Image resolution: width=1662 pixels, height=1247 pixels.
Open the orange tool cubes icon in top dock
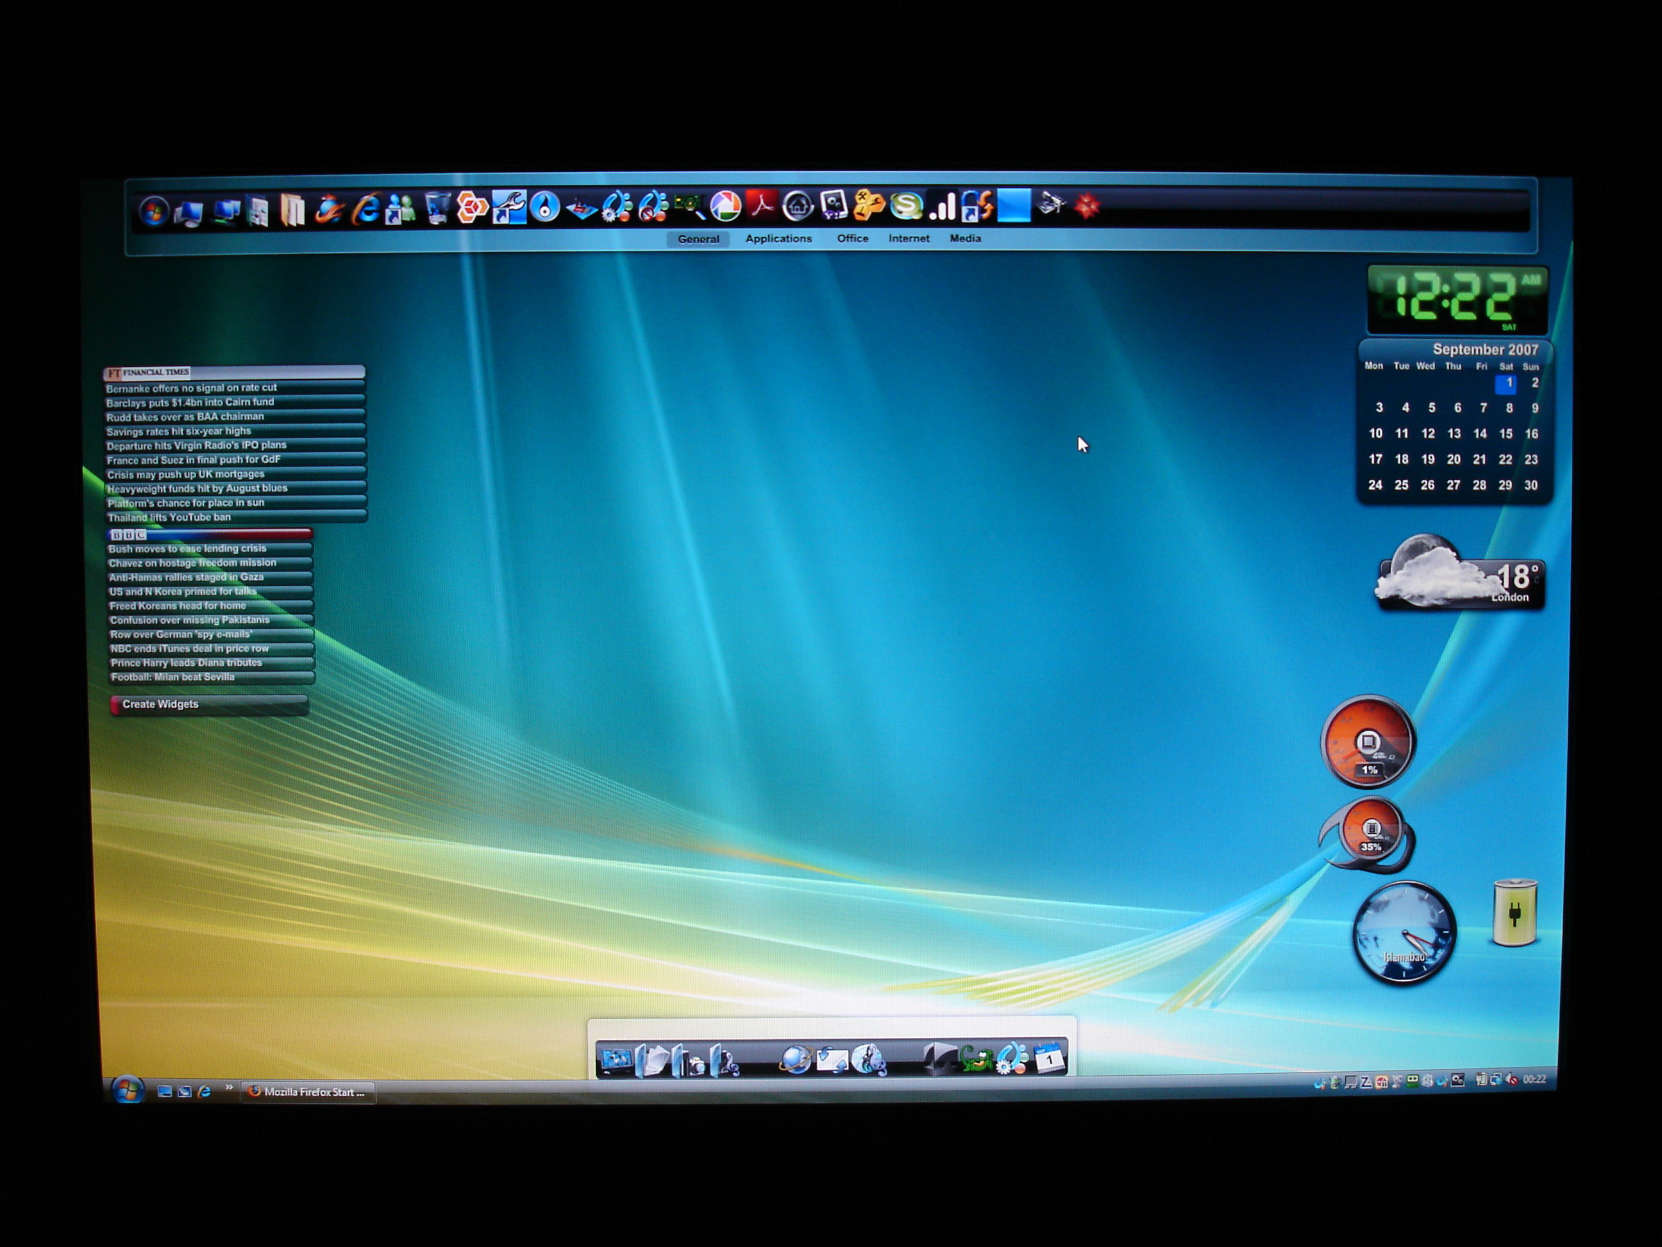869,205
